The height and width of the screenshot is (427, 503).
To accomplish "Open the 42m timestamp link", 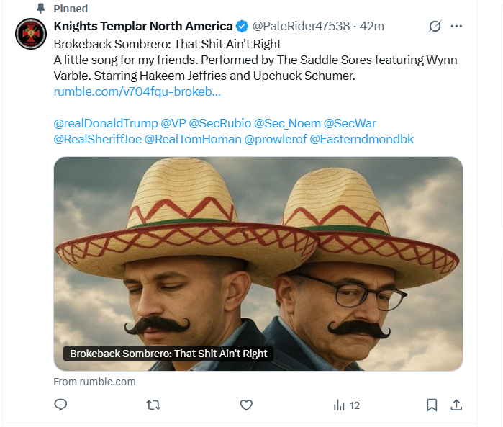I will coord(372,27).
